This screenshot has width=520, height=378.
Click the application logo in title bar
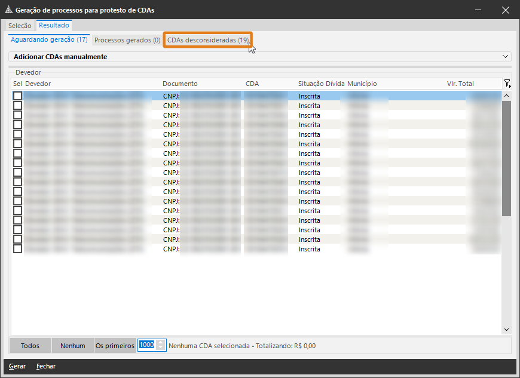coord(8,10)
